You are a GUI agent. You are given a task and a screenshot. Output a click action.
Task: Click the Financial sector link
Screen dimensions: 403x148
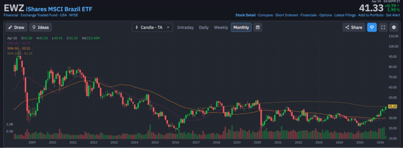11,15
